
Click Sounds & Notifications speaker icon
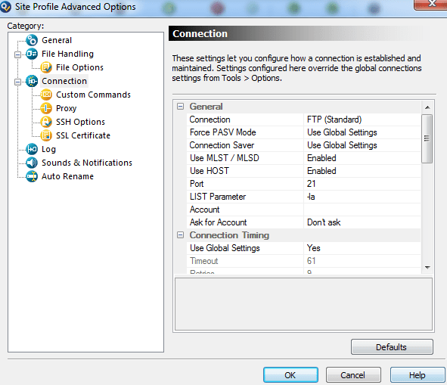(32, 163)
